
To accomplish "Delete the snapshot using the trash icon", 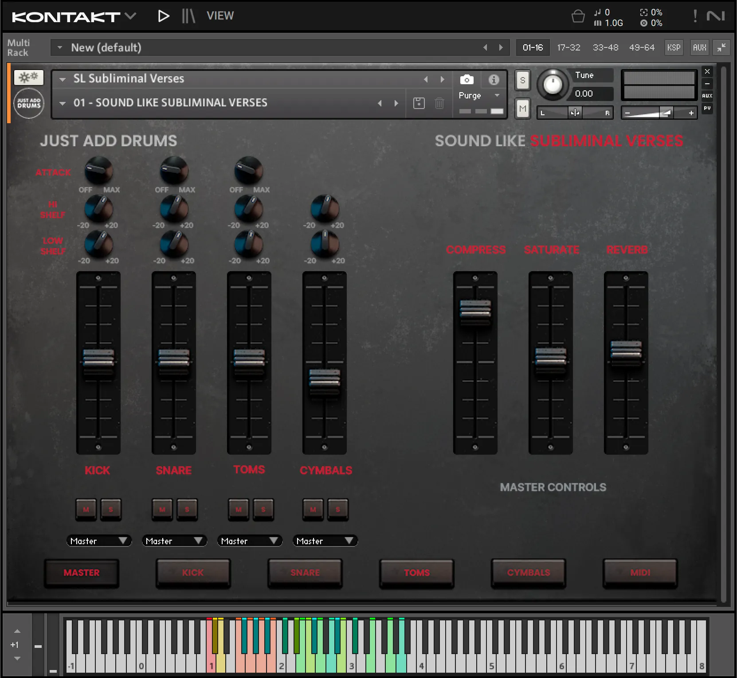I will [x=439, y=103].
